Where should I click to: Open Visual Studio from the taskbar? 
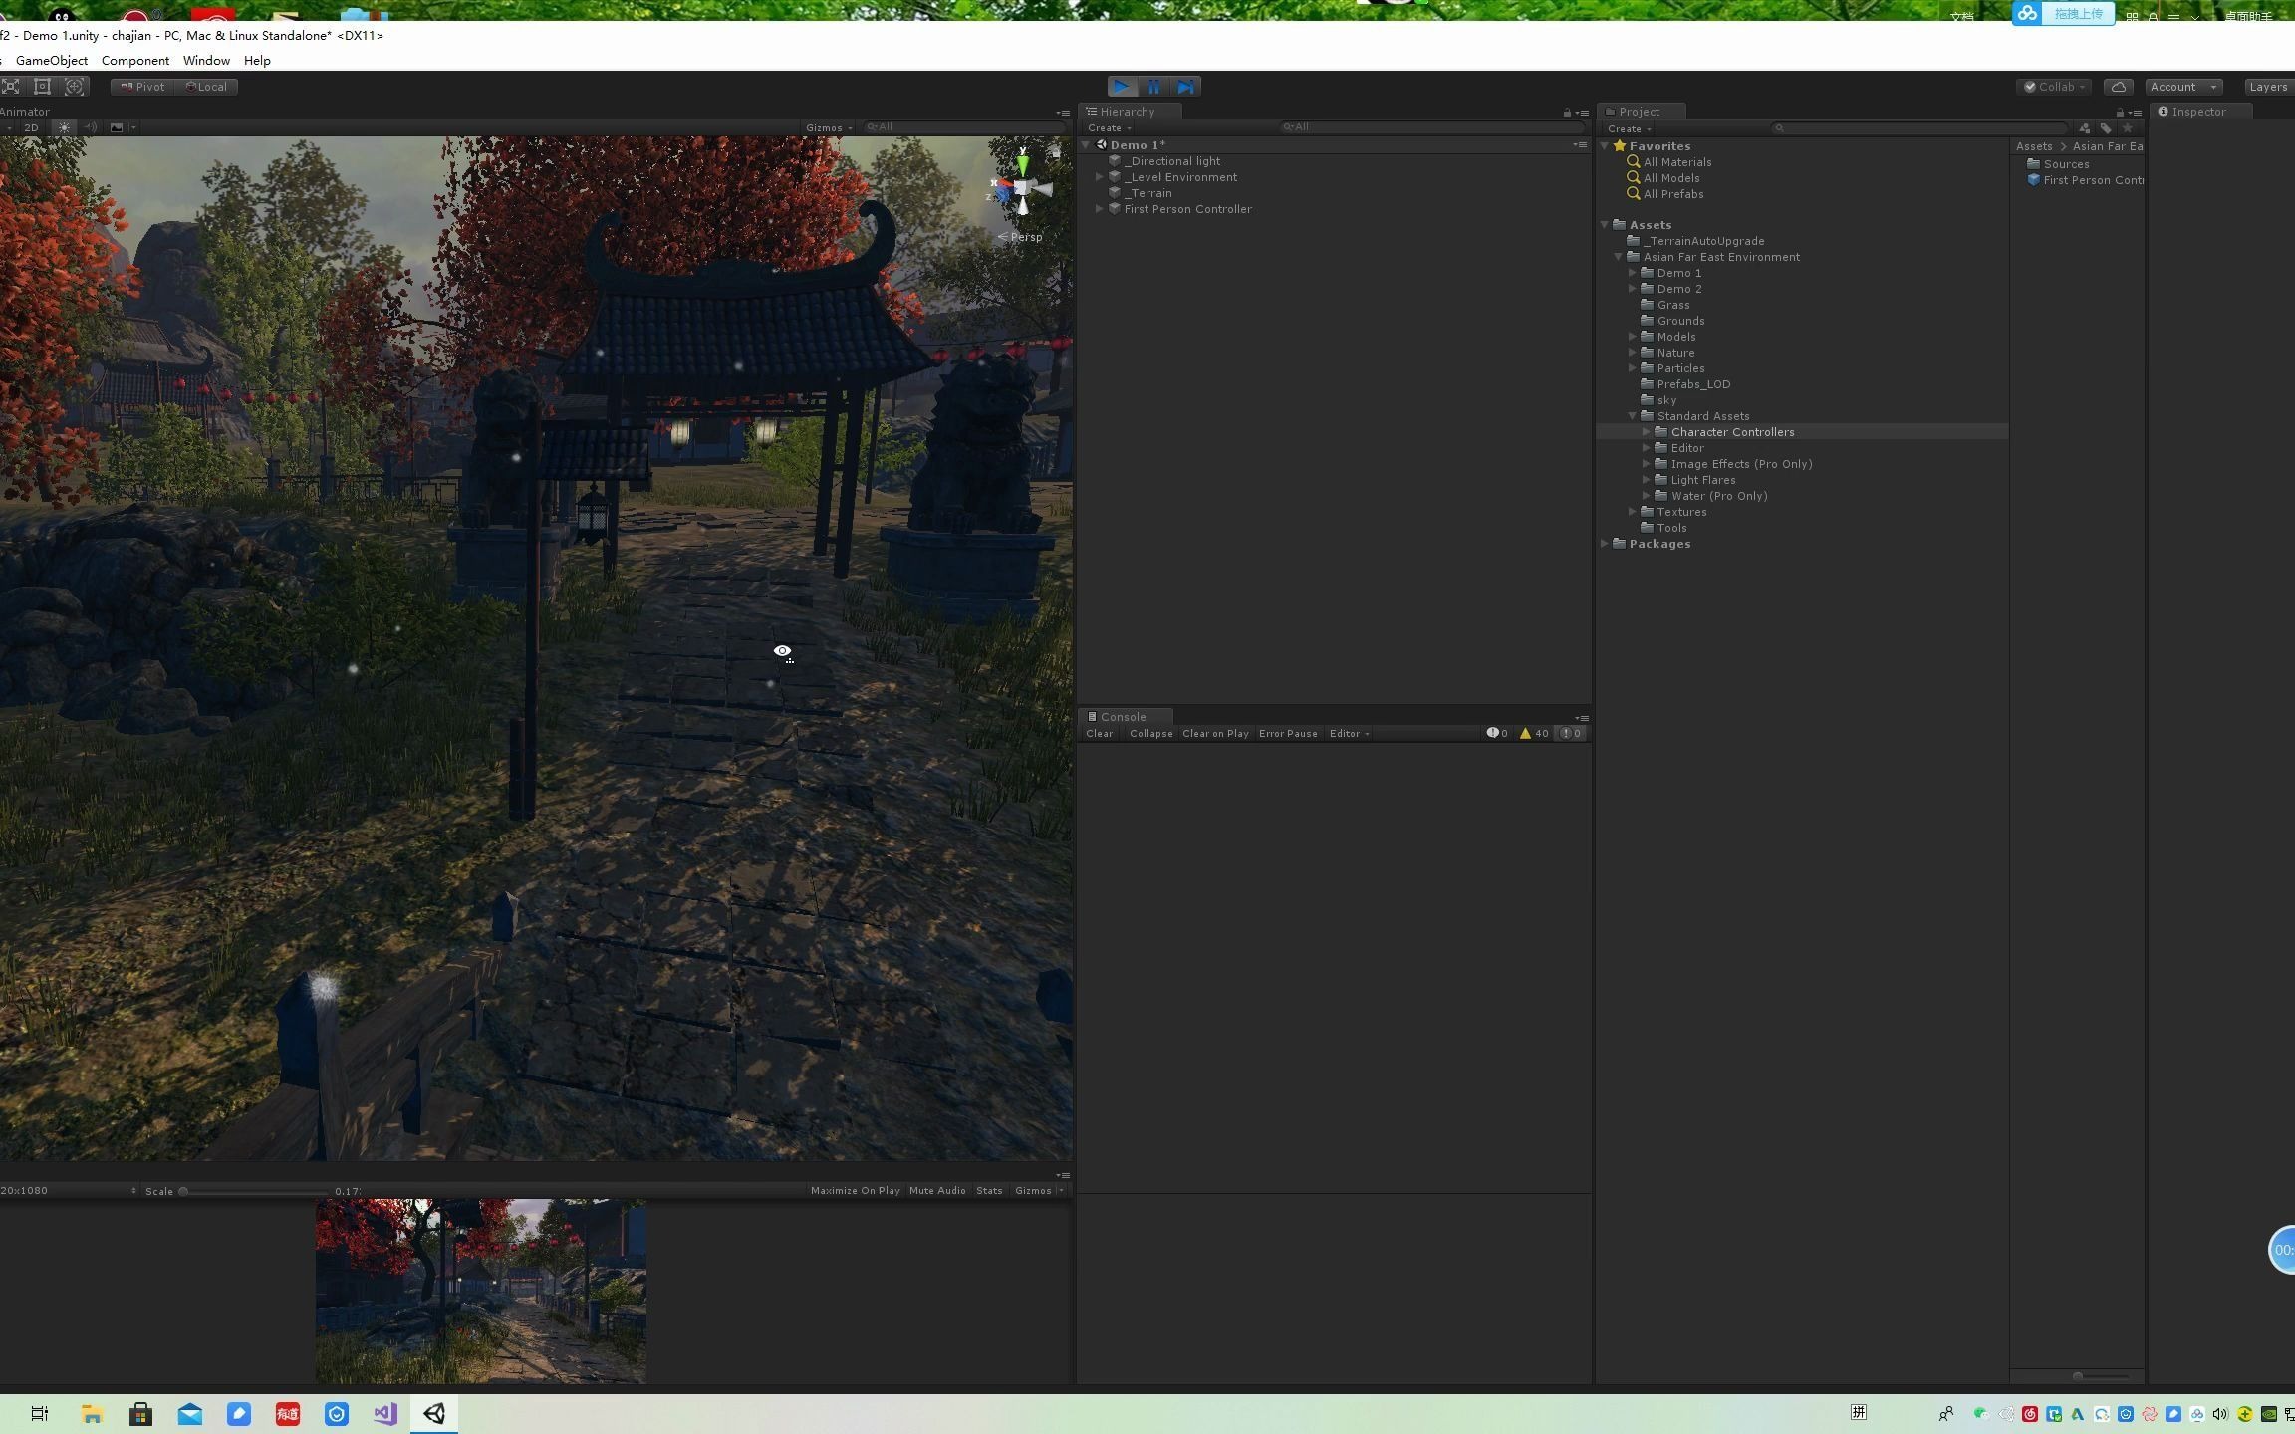click(x=385, y=1413)
